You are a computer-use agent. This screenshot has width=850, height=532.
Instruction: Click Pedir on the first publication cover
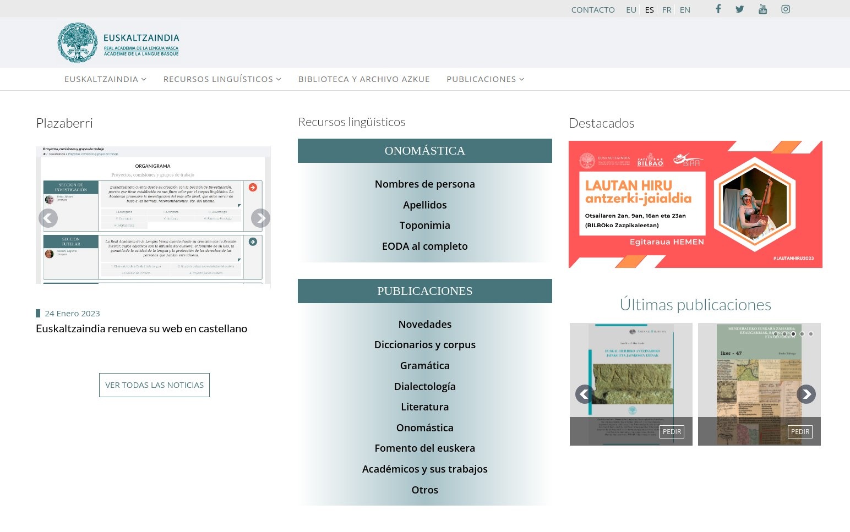pyautogui.click(x=672, y=432)
